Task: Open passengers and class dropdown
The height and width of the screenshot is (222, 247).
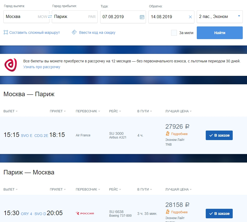Action: [x=219, y=17]
